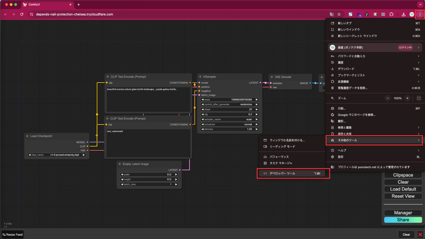Open パスワードと自動入力 submenu
The image size is (425, 239).
(375, 56)
